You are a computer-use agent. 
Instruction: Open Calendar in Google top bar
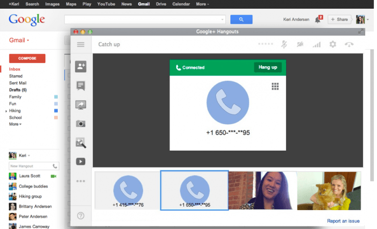tap(181, 4)
